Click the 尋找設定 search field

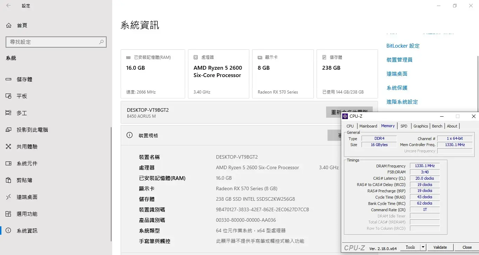[x=53, y=42]
